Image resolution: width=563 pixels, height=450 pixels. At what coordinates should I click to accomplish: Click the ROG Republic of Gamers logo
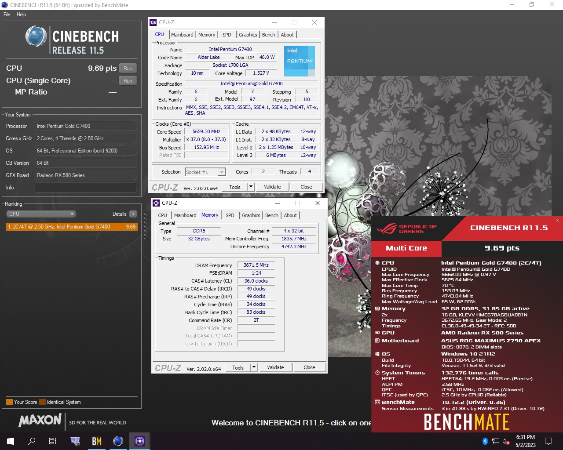pos(406,229)
